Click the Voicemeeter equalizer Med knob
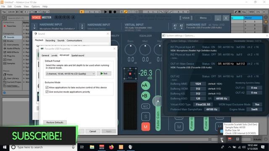Image resolution: width=269 pixels, height=151 pixels. coord(145,49)
